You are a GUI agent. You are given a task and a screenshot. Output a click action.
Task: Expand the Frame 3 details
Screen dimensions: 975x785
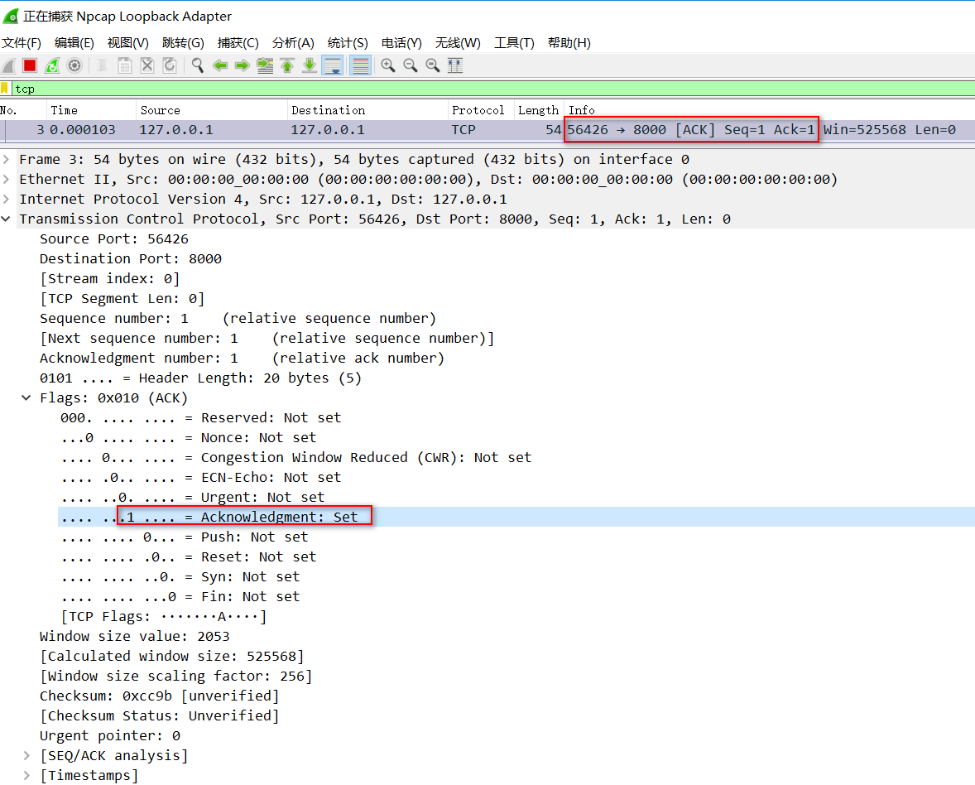tap(7, 160)
